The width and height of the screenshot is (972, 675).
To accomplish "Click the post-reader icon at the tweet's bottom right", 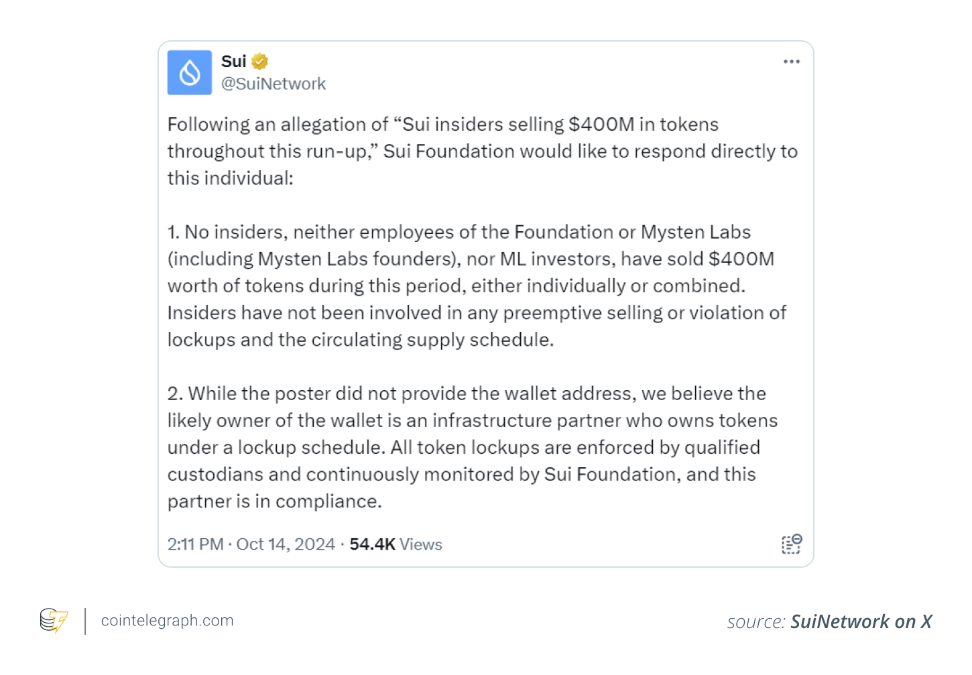I will click(792, 544).
